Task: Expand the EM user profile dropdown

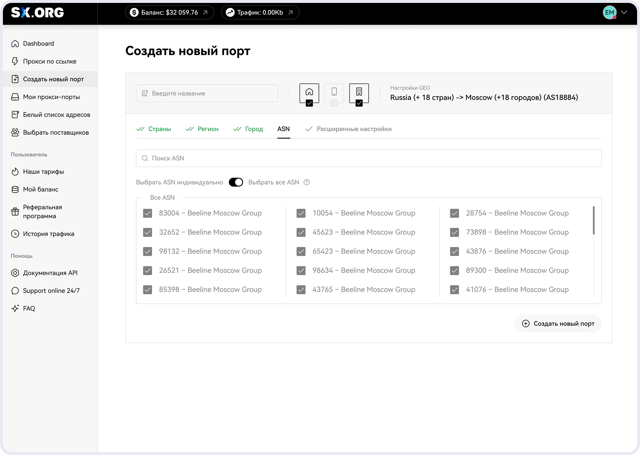Action: click(x=624, y=12)
